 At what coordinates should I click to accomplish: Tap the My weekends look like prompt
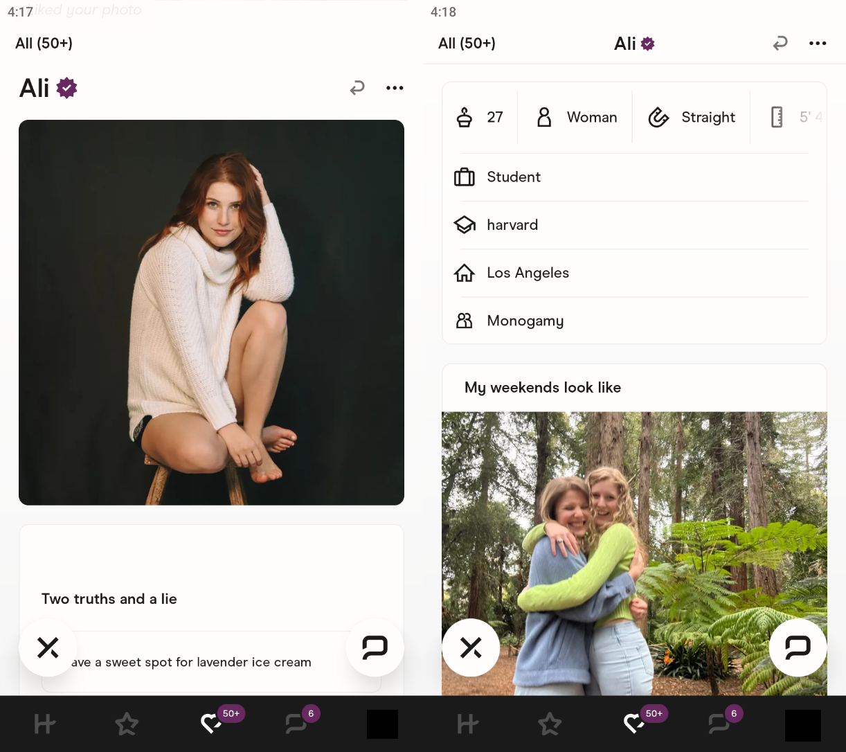coord(543,387)
